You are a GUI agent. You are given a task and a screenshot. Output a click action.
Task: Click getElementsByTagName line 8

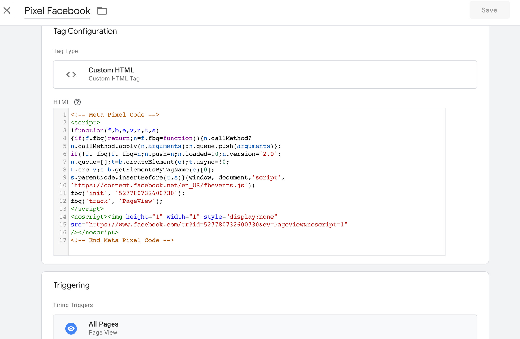point(142,170)
